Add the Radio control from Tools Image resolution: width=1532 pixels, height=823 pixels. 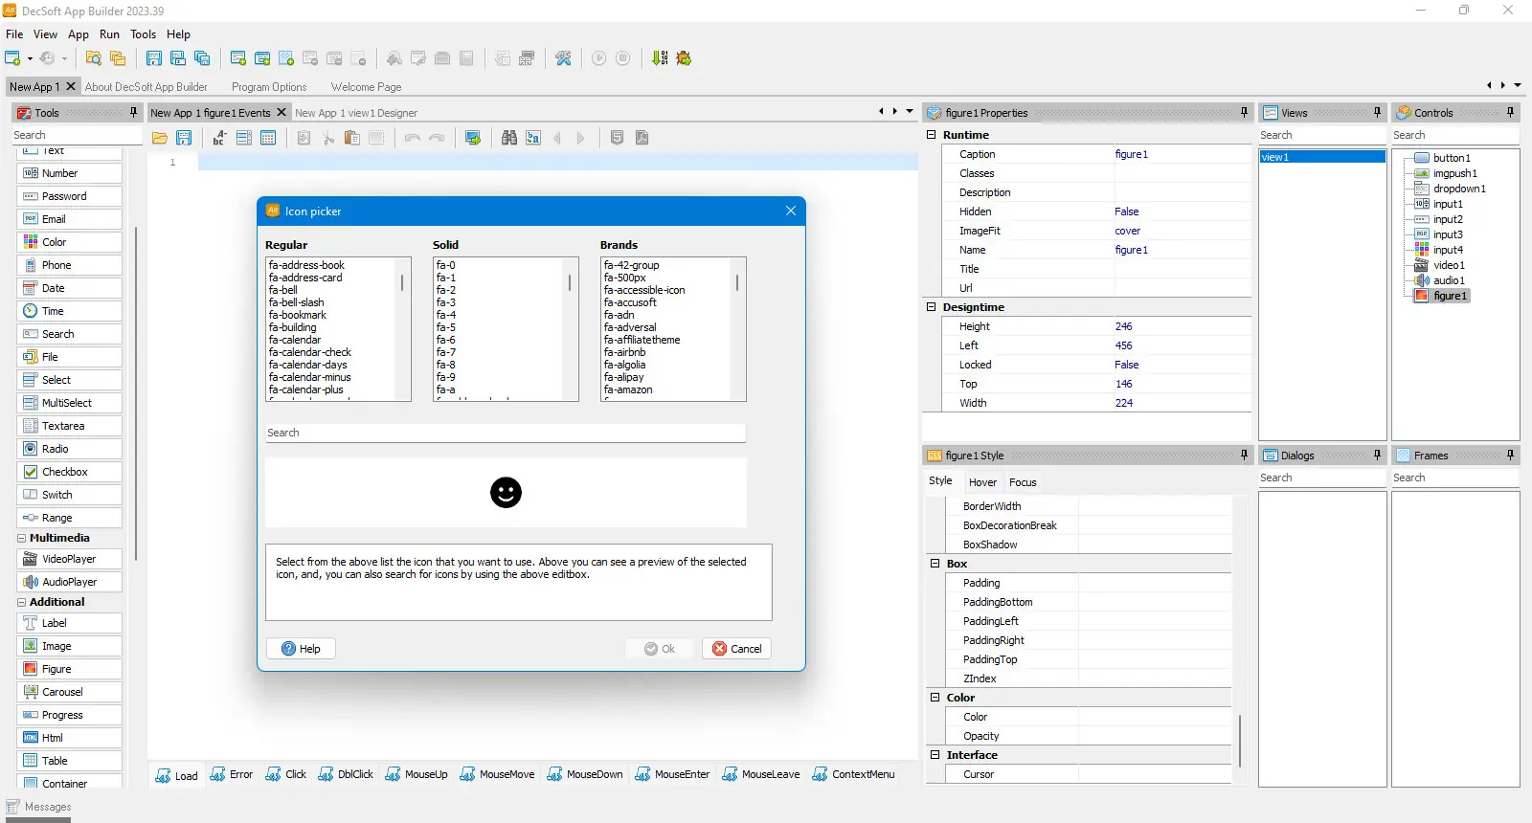pyautogui.click(x=70, y=449)
